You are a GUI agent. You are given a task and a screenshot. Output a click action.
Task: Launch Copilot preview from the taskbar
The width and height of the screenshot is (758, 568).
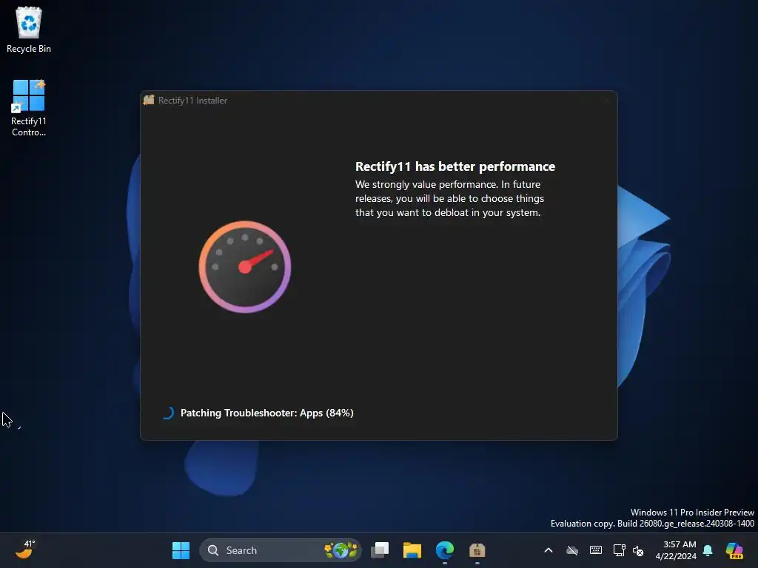[734, 550]
